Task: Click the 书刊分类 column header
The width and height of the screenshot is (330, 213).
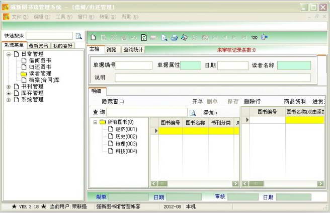Action: pos(221,123)
